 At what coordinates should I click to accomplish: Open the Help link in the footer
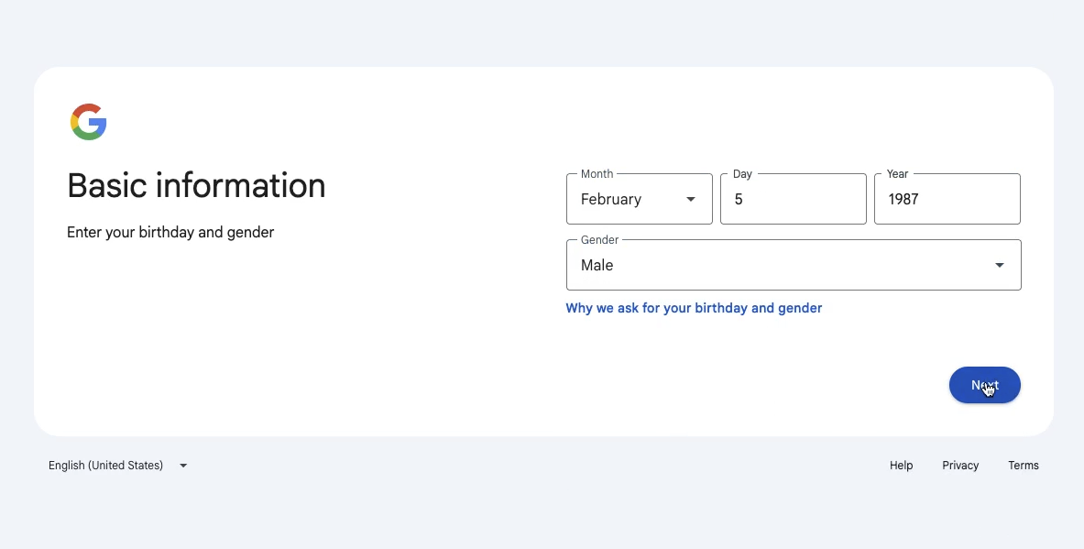pyautogui.click(x=901, y=466)
